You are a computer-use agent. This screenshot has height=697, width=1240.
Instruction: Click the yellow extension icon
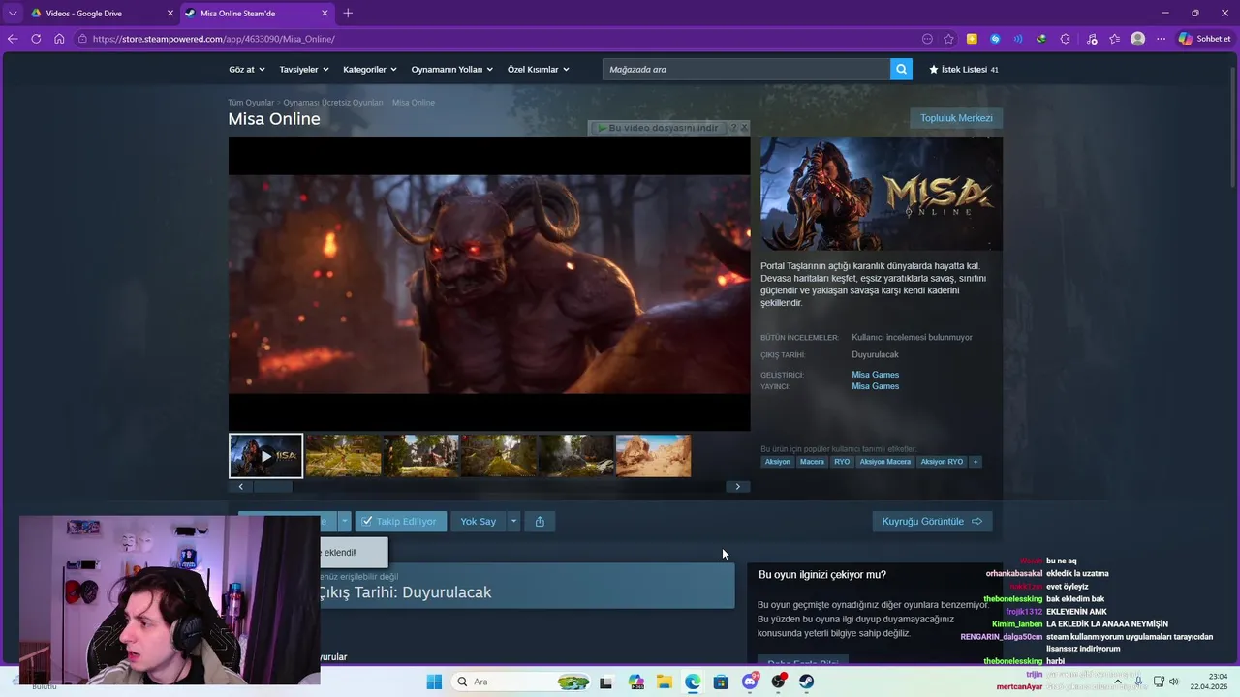[x=972, y=39]
